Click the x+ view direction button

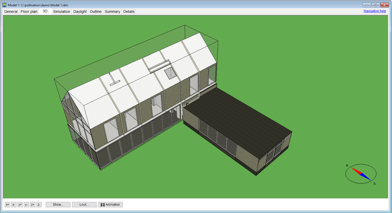click(7, 205)
